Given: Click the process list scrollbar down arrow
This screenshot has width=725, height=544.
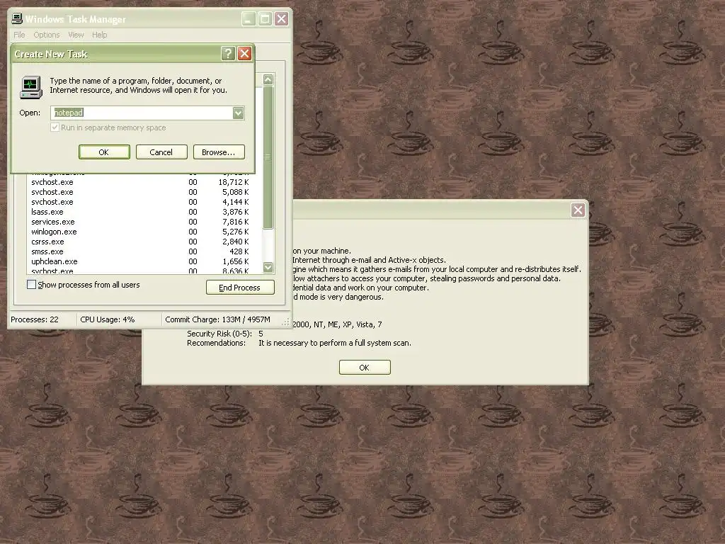Looking at the screenshot, I should click(268, 267).
